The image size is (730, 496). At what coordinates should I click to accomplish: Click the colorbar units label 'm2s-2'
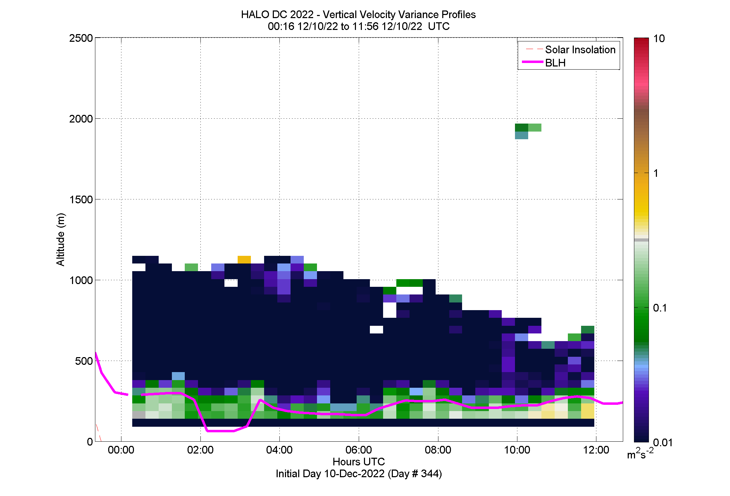coord(640,454)
